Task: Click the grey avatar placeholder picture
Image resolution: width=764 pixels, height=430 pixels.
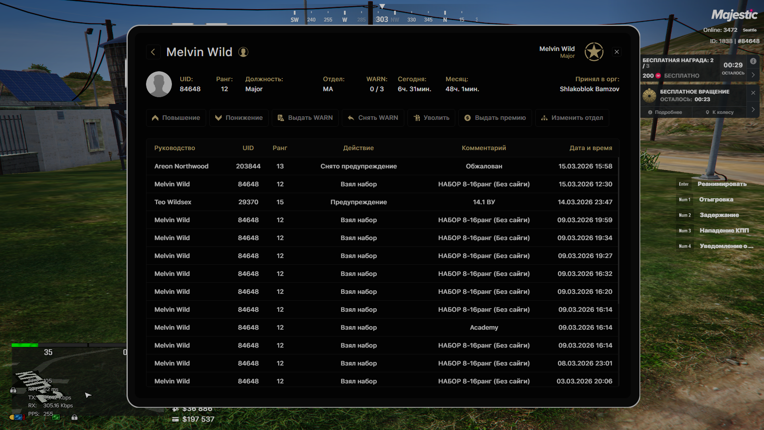Action: tap(159, 84)
